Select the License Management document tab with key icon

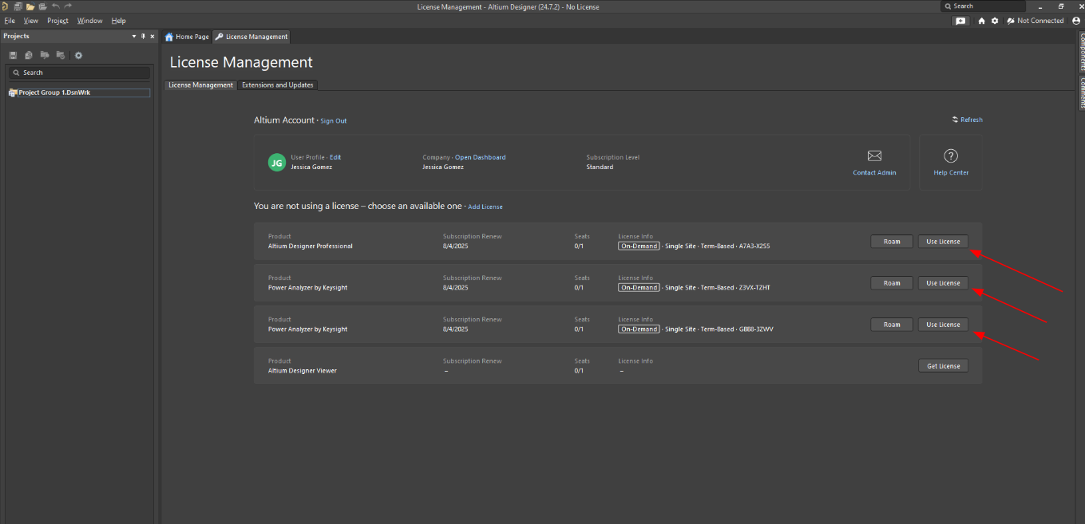pos(251,37)
